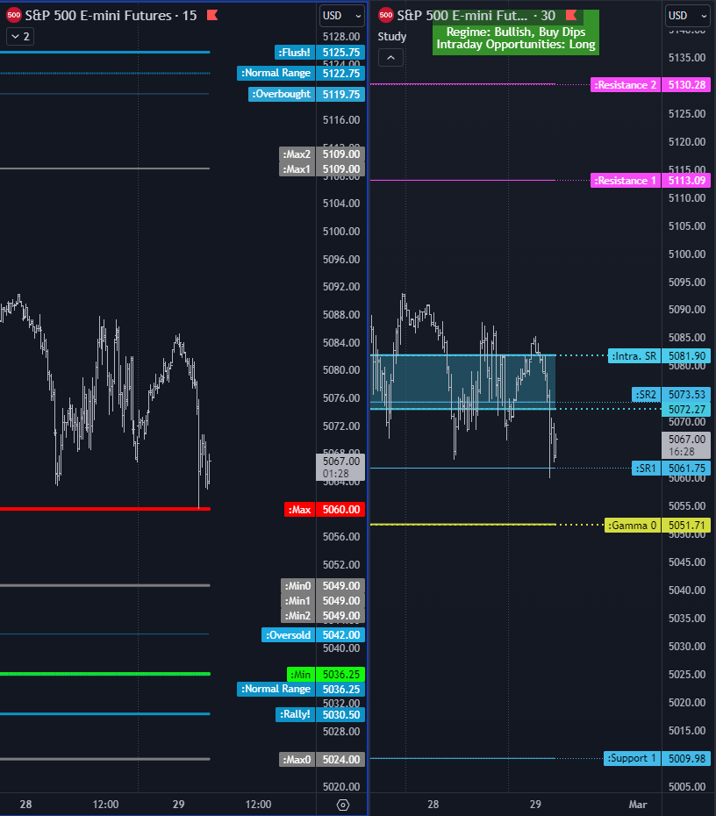Select the :SR2 5073.53 label
The height and width of the screenshot is (816, 716).
coord(671,395)
